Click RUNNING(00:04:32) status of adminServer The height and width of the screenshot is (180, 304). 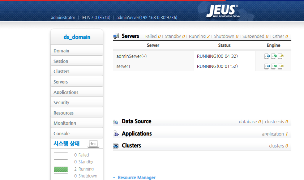(217, 56)
